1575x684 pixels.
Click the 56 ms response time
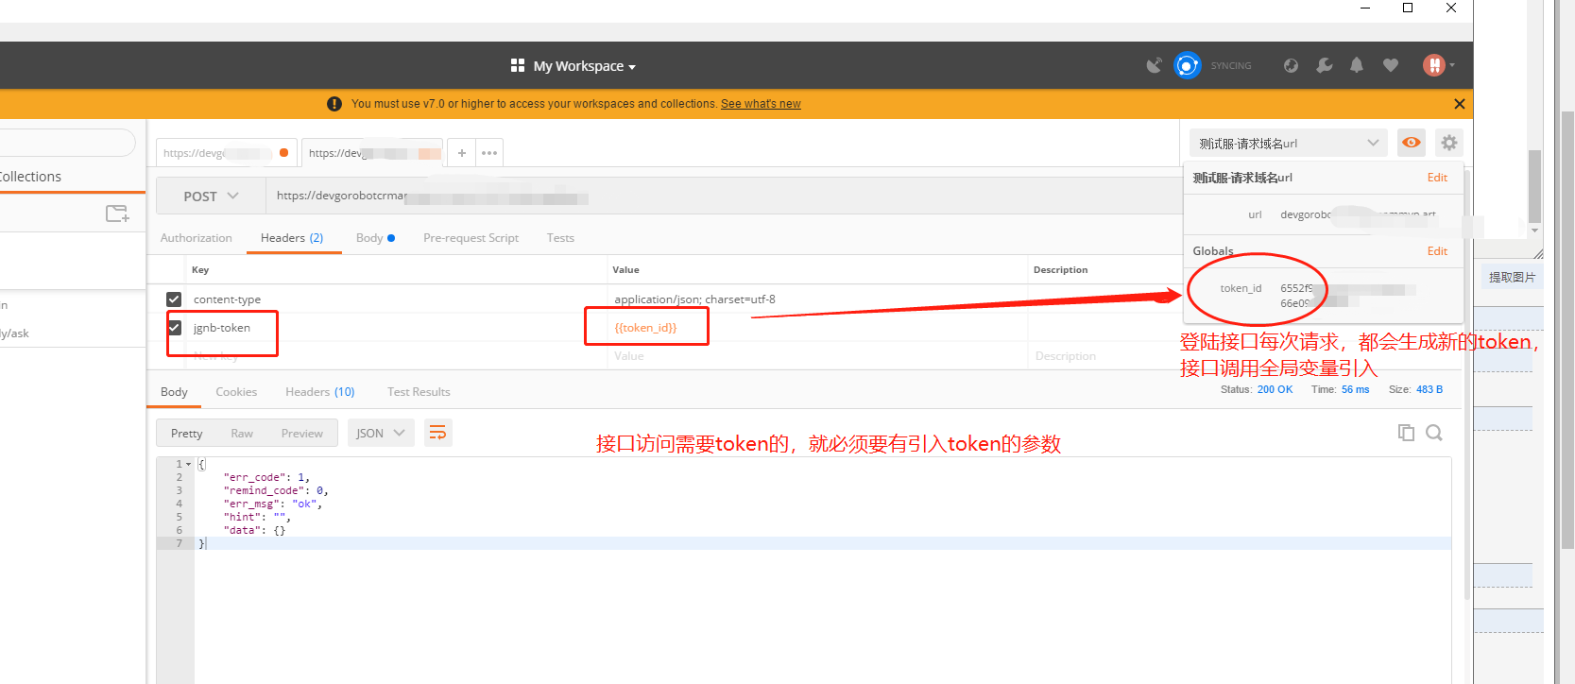click(1355, 389)
